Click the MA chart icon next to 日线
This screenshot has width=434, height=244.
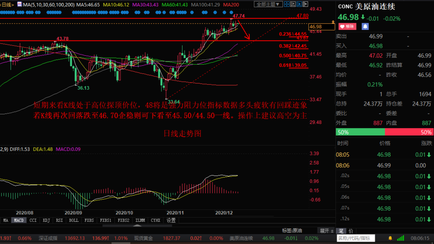(x=20, y=4)
